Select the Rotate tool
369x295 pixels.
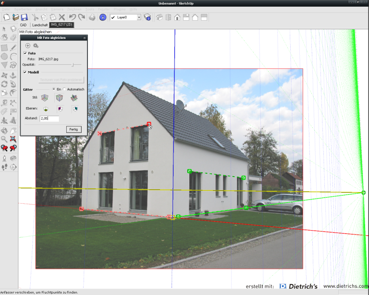point(4,84)
